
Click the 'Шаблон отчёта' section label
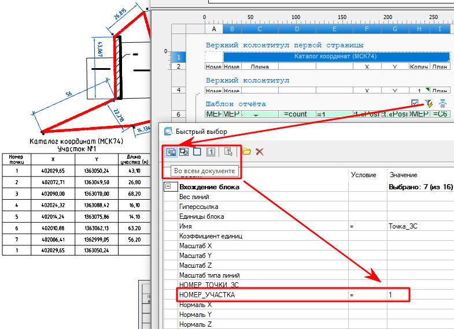[x=235, y=104]
